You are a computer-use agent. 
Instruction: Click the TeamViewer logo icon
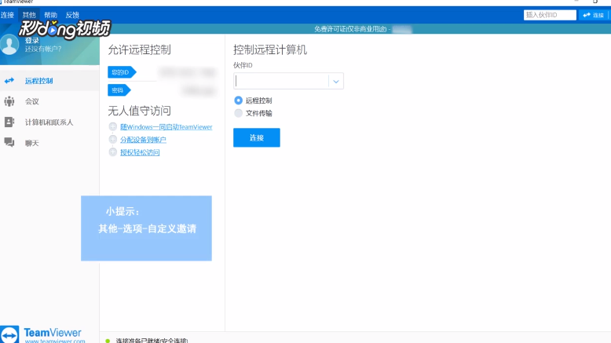pos(9,334)
